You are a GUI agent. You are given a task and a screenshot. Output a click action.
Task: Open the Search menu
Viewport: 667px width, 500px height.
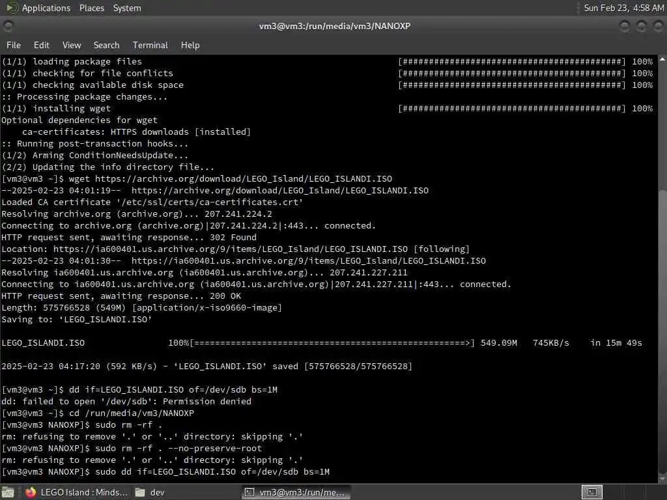106,45
